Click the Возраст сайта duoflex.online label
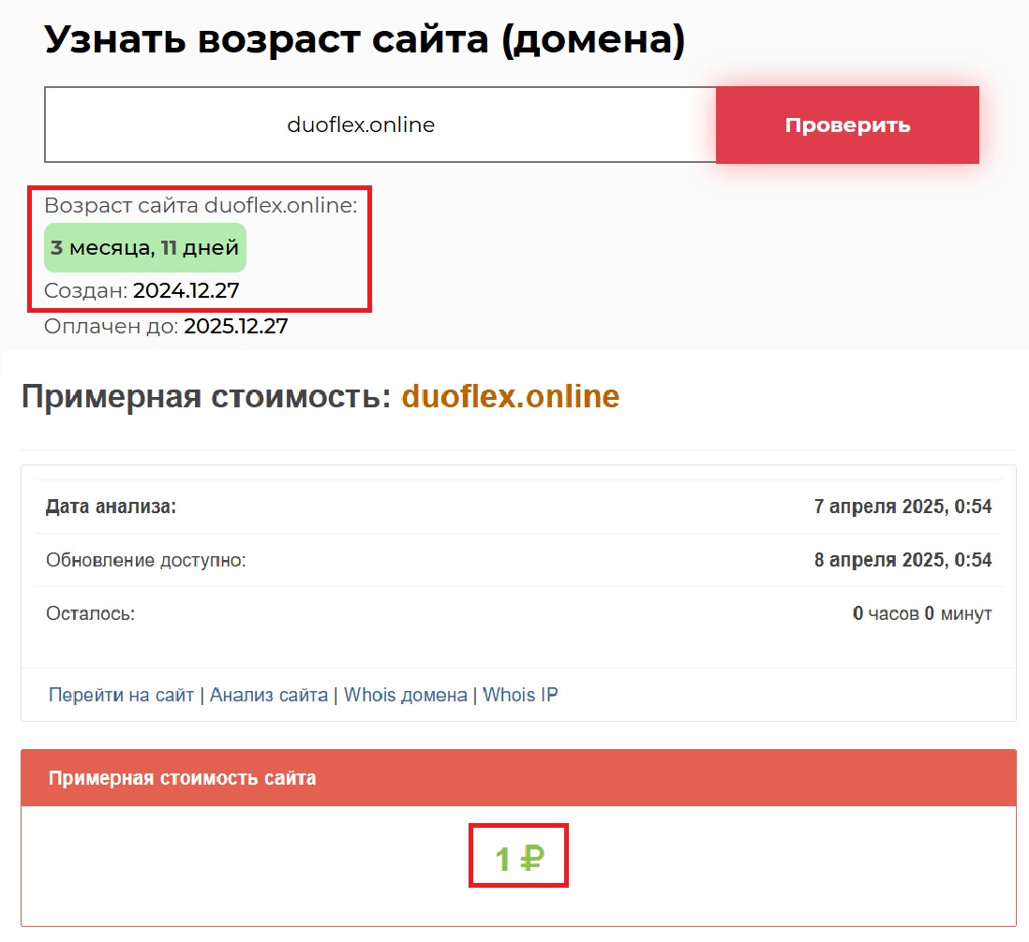Viewport: 1029px width, 942px height. [201, 206]
